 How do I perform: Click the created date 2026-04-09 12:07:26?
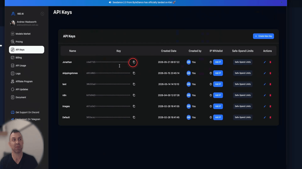[x=169, y=95]
